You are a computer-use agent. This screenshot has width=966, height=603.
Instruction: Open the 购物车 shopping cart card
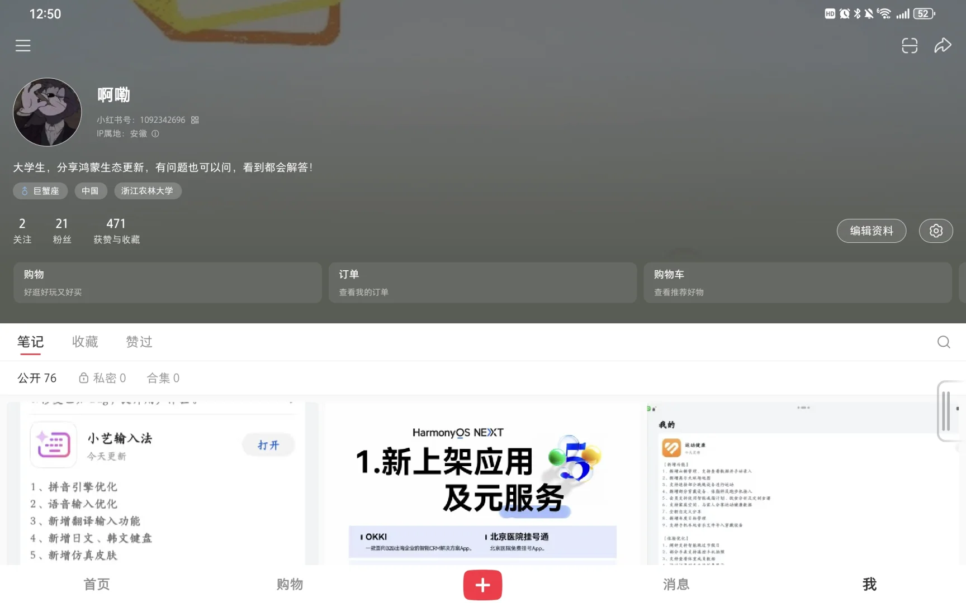798,283
